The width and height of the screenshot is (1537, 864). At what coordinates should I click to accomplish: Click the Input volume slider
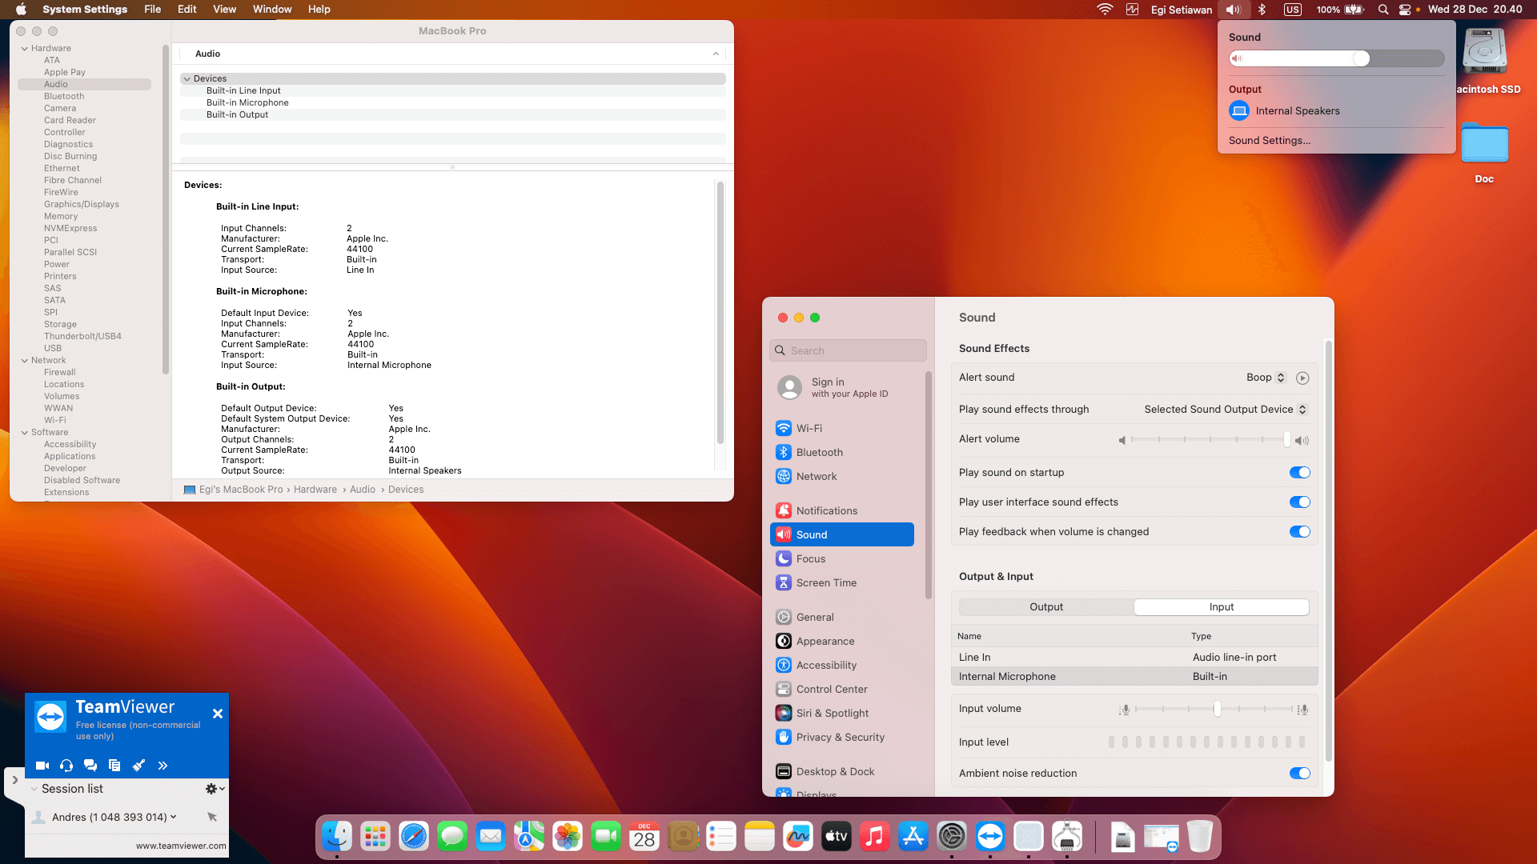1216,710
